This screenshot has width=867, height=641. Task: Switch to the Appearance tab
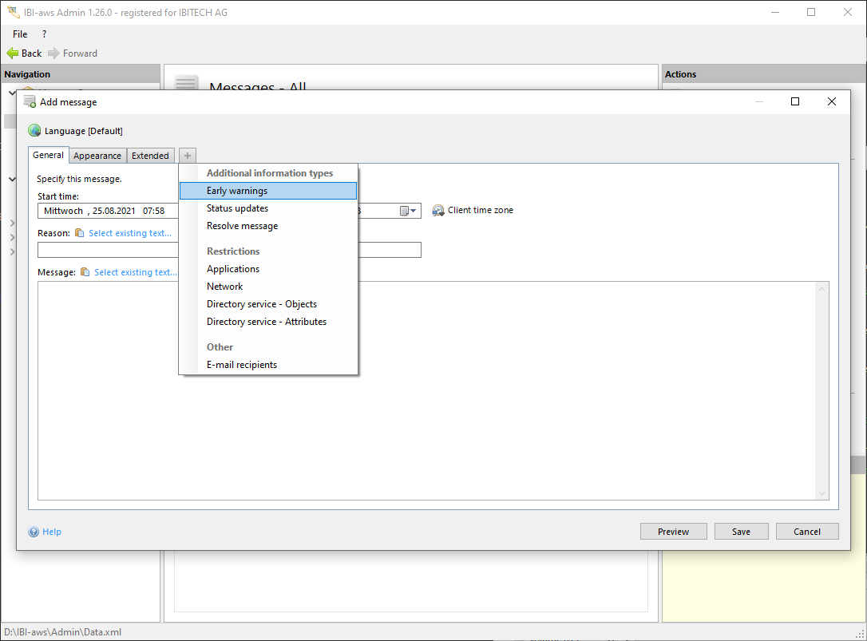click(97, 156)
